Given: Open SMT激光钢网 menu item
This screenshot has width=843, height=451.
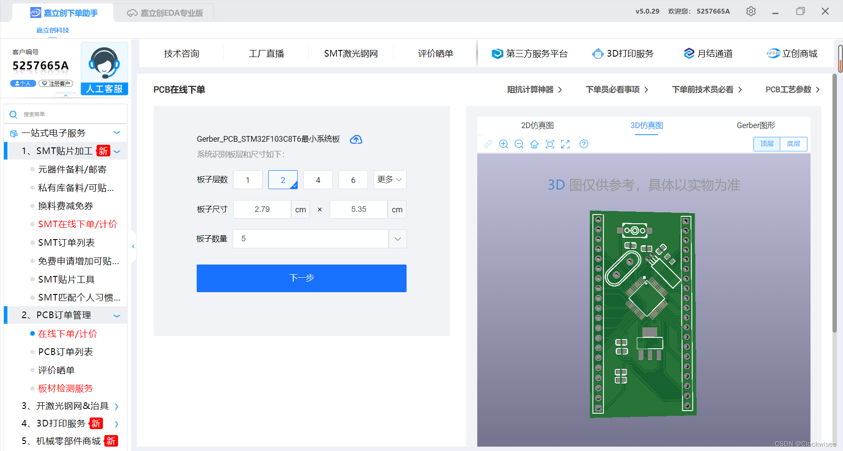Looking at the screenshot, I should (351, 54).
